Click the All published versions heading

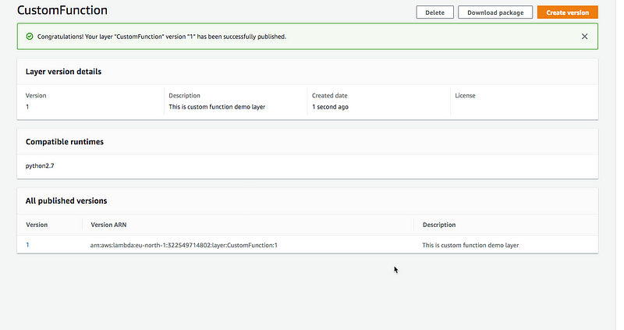coord(66,200)
